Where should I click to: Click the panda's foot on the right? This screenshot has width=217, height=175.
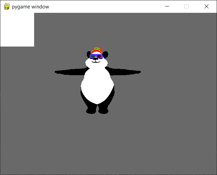103,110
